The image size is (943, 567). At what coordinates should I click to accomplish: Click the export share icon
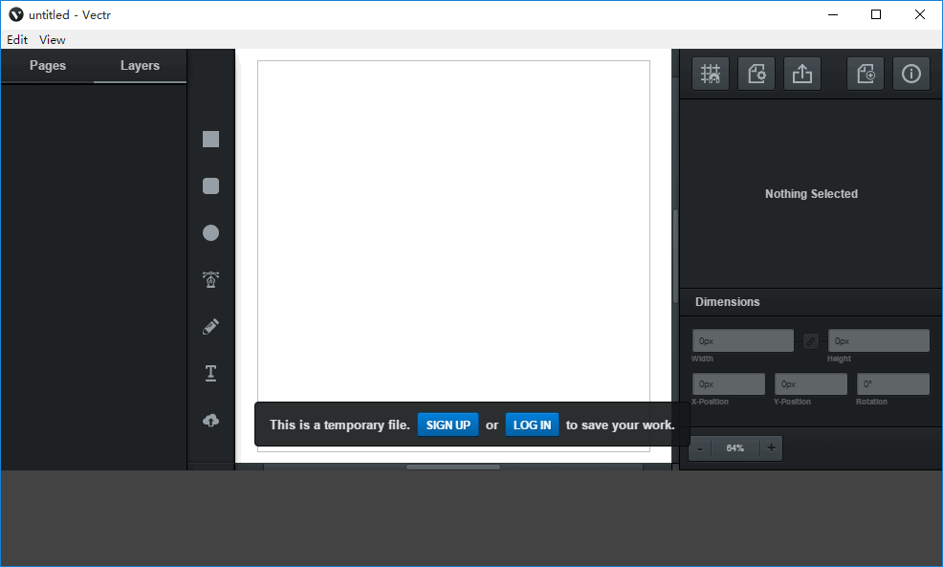pyautogui.click(x=802, y=74)
